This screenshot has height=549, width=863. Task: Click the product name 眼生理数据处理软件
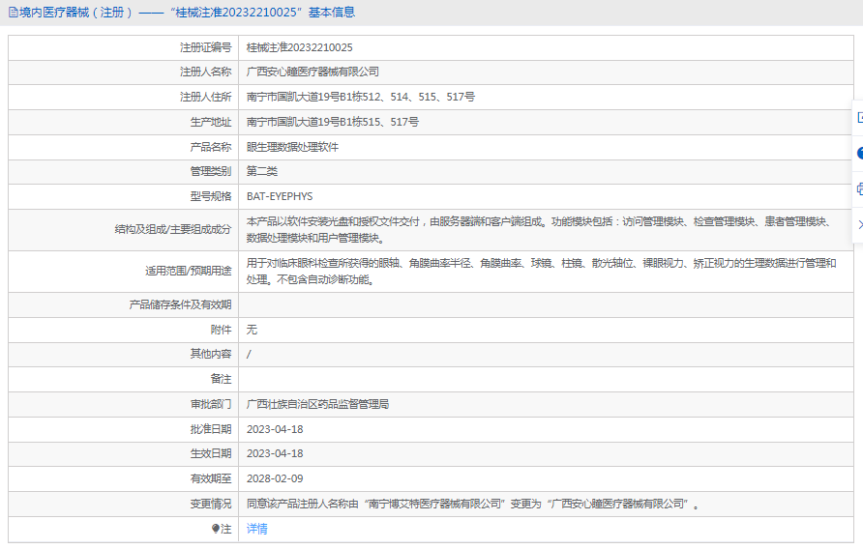[x=292, y=147]
